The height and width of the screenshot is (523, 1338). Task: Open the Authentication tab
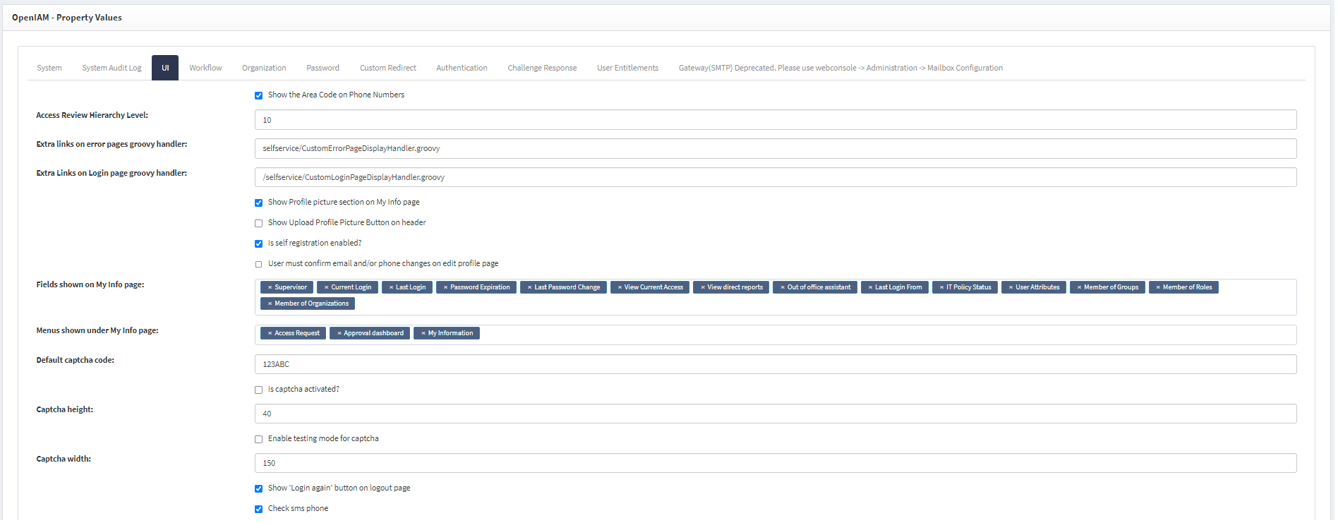pos(462,68)
